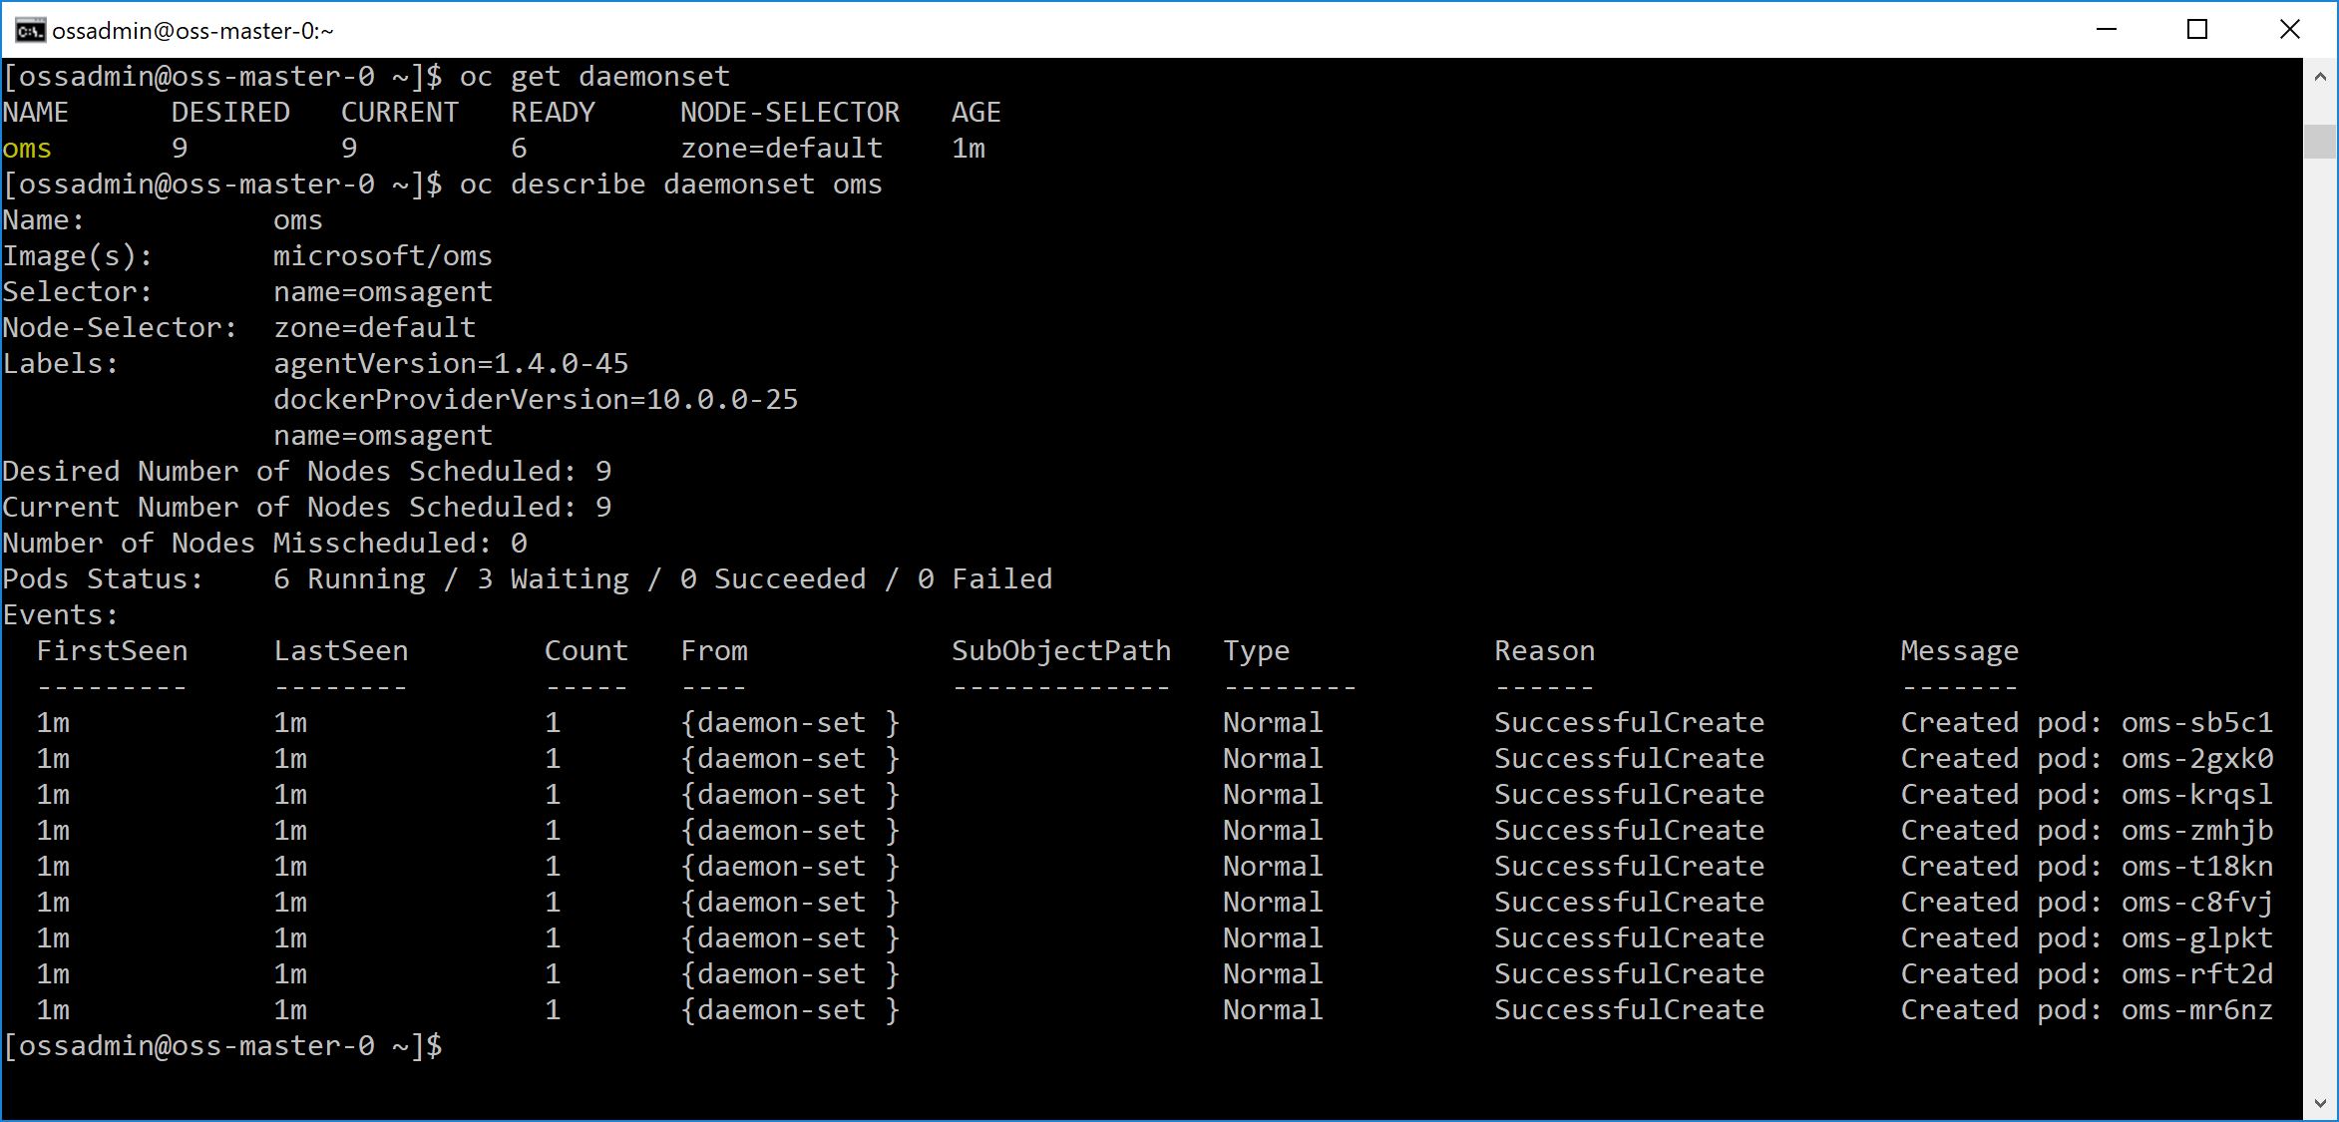Click the window title ossadmin@oss-master-0
The image size is (2339, 1122).
(193, 31)
